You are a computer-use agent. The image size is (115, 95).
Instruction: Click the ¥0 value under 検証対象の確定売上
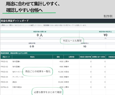point(105,35)
